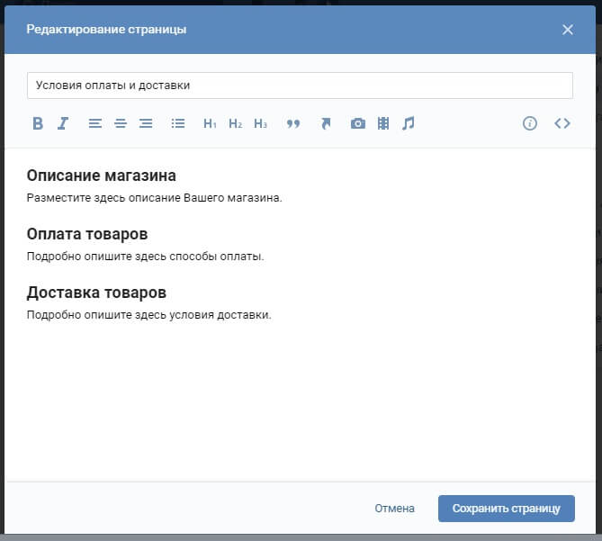Screen dimensions: 602x541
Task: Apply H2 heading style
Action: point(235,124)
